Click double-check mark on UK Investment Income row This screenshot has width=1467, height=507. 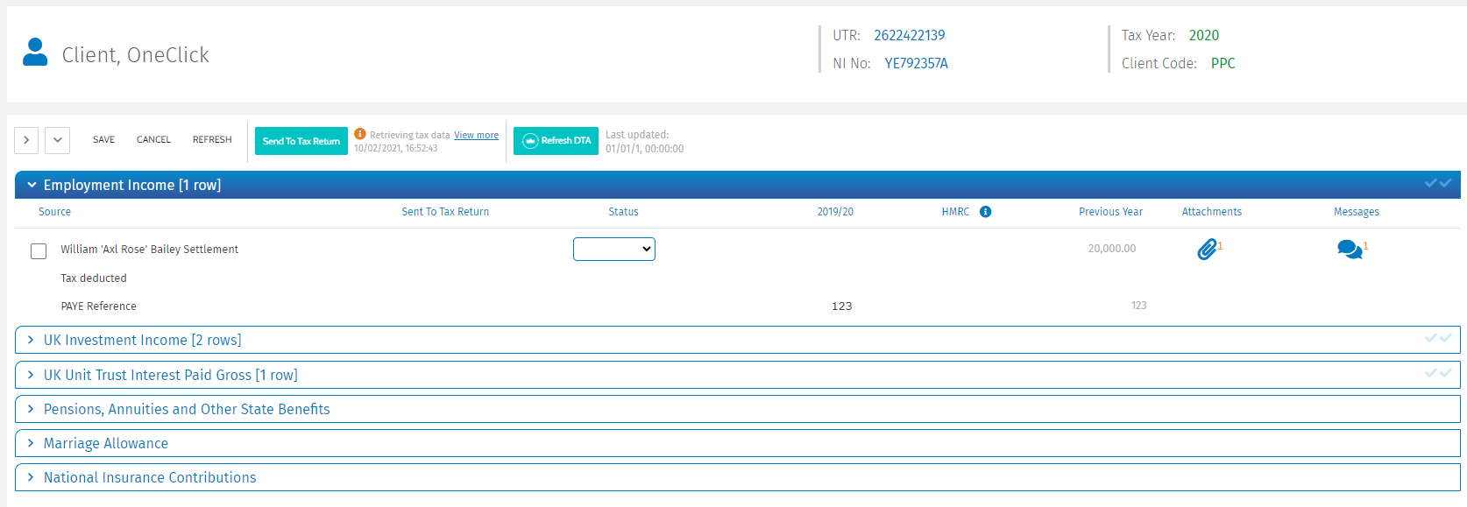pos(1438,338)
